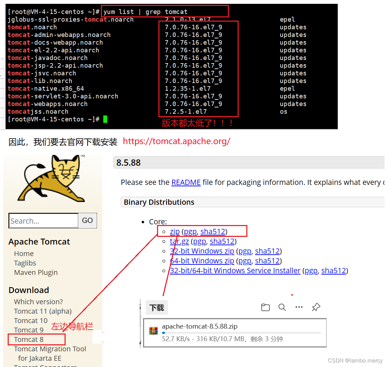Image resolution: width=388 pixels, height=367 pixels.
Task: Open sha512 link for Windows Service Installer
Action: pyautogui.click(x=334, y=270)
